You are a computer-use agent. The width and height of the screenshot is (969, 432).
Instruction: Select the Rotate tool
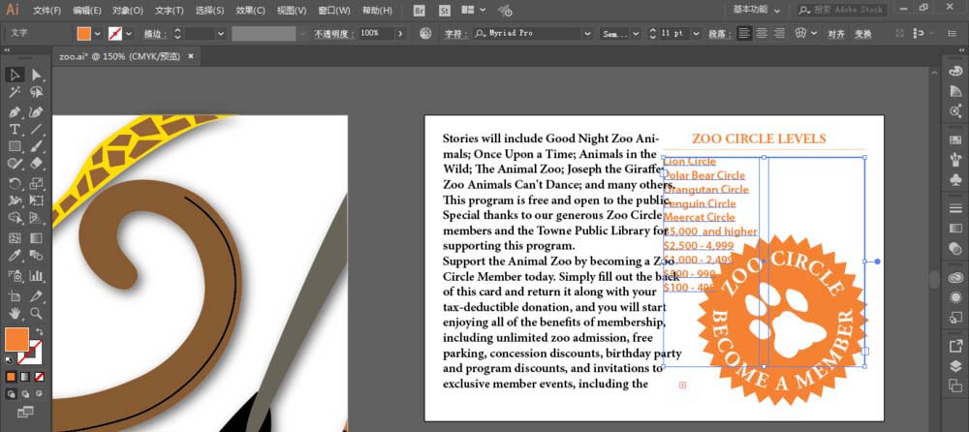click(x=15, y=183)
